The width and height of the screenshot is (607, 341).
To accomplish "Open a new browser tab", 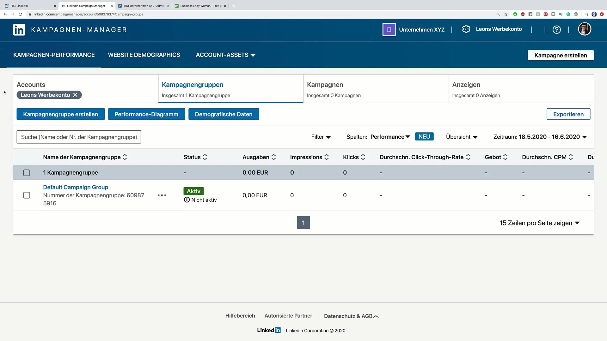I will coord(234,6).
